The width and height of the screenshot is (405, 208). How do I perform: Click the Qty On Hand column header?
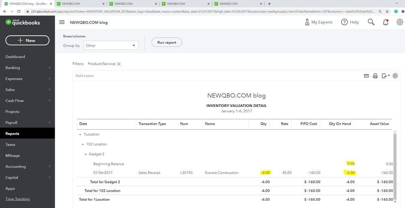[x=340, y=124]
